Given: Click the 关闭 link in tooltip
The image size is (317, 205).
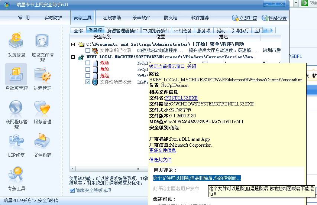Looking at the screenshot, I should 191,66.
